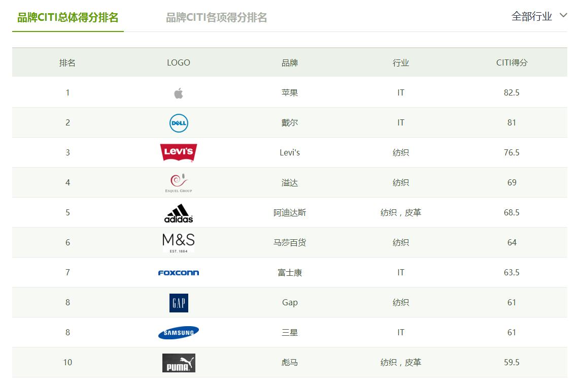The height and width of the screenshot is (381, 582).
Task: Click the 戴尔 brand name
Action: click(290, 122)
